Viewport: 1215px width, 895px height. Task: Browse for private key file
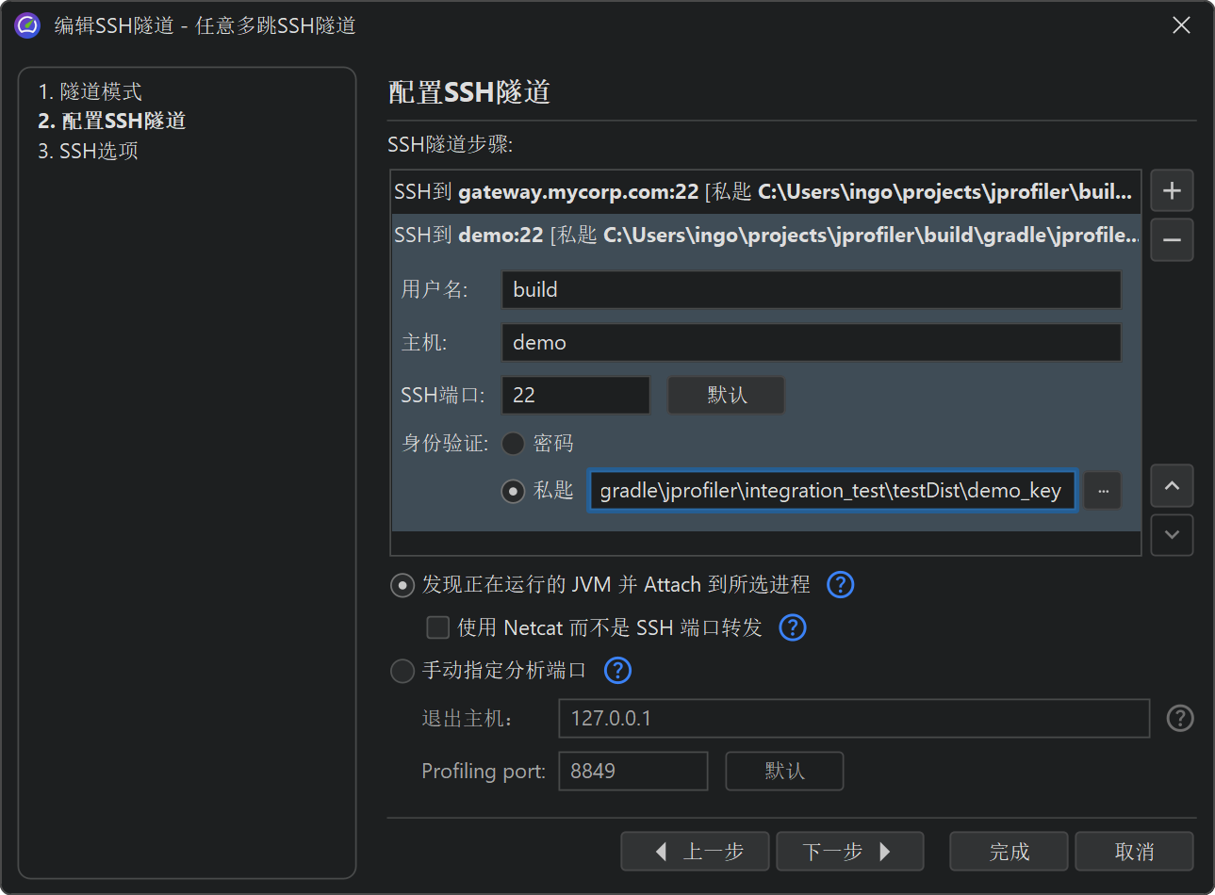[x=1103, y=491]
